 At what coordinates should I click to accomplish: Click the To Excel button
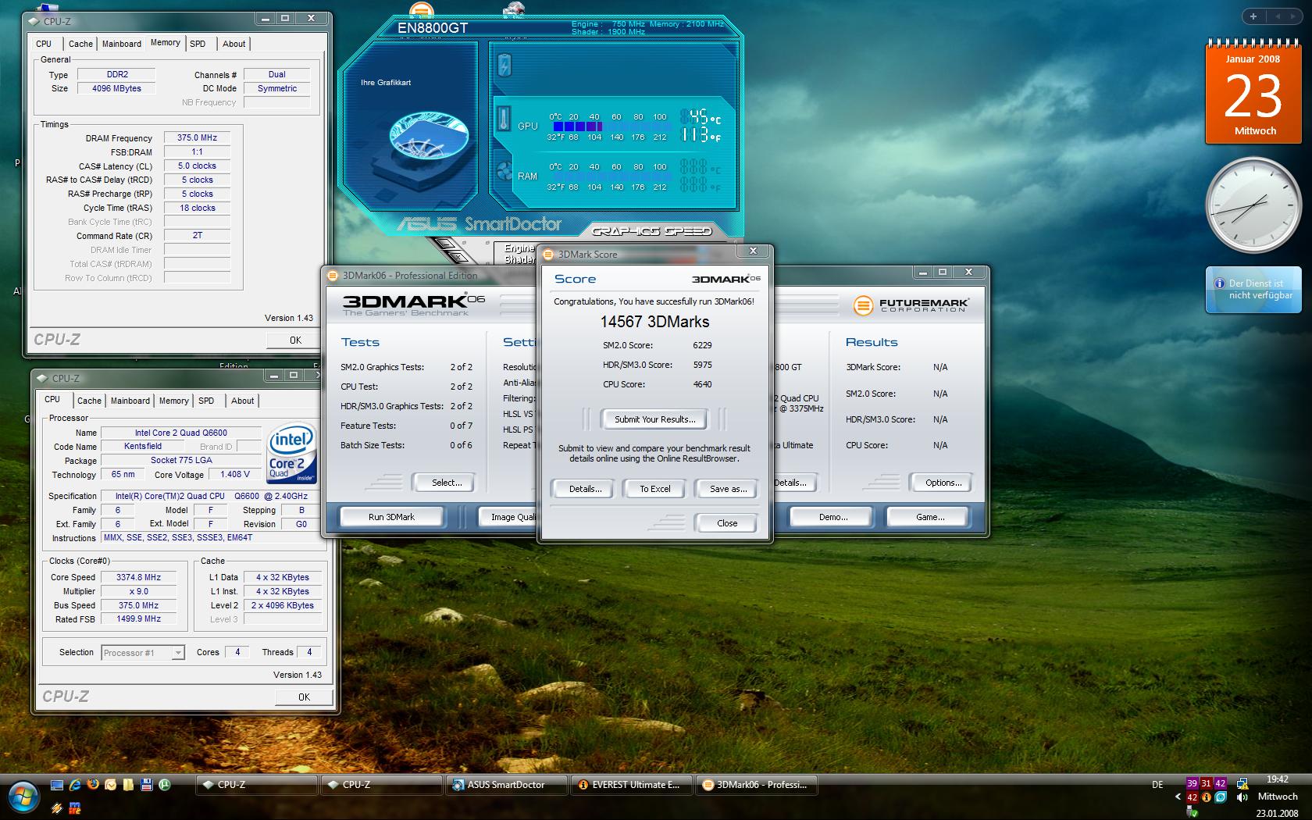coord(655,489)
